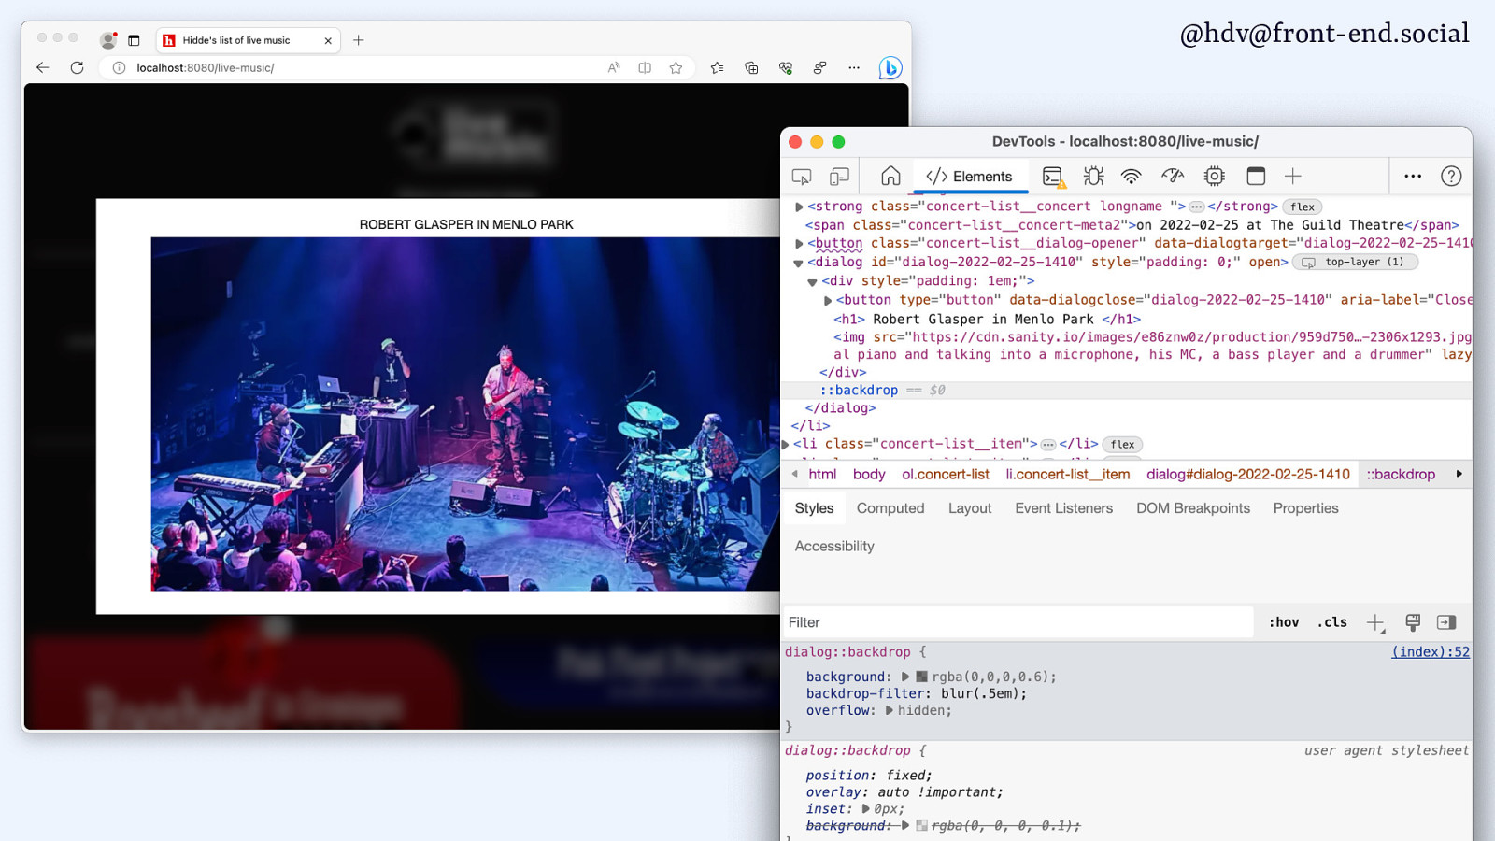Add new style rule with plus icon

pos(1375,622)
